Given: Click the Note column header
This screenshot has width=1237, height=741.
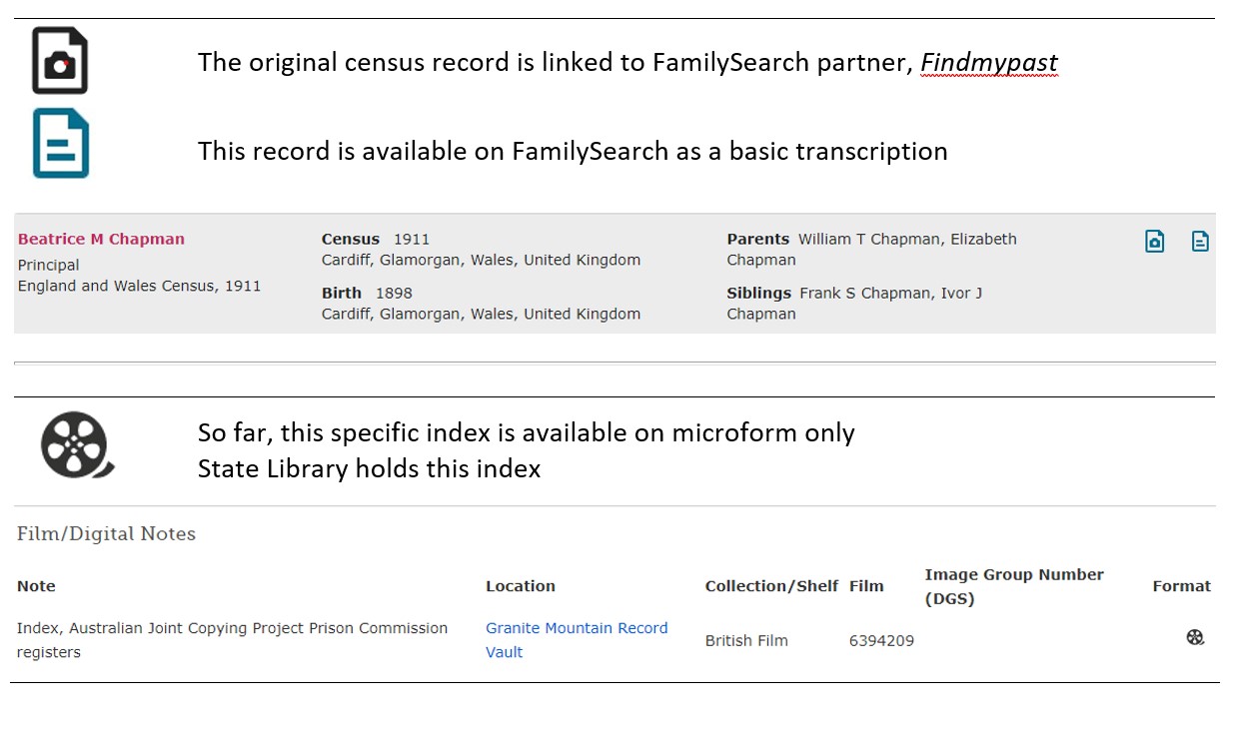Looking at the screenshot, I should (36, 586).
